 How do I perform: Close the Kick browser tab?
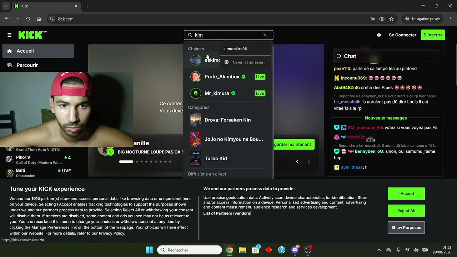point(76,6)
